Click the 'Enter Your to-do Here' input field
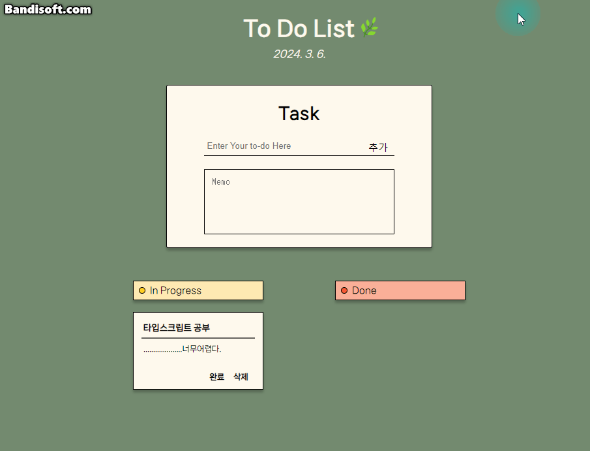Screen dimensions: 590x451 coord(284,146)
